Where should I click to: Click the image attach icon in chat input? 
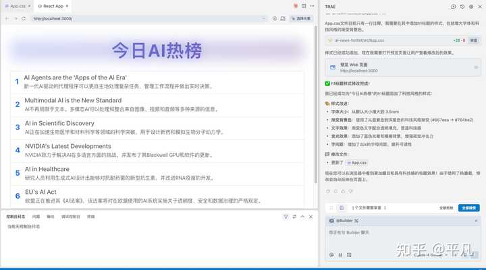point(349,255)
